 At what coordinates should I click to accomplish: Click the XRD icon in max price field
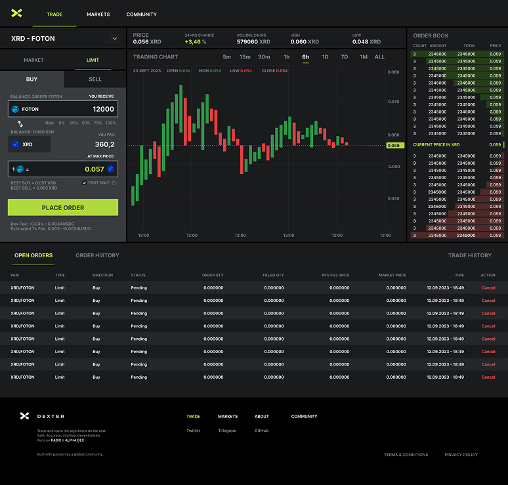pos(110,169)
